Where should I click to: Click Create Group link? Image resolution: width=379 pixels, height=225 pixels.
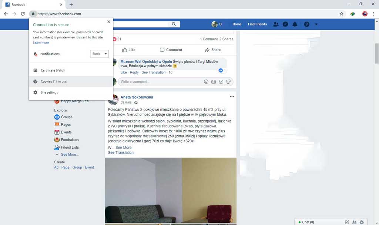(x=77, y=167)
